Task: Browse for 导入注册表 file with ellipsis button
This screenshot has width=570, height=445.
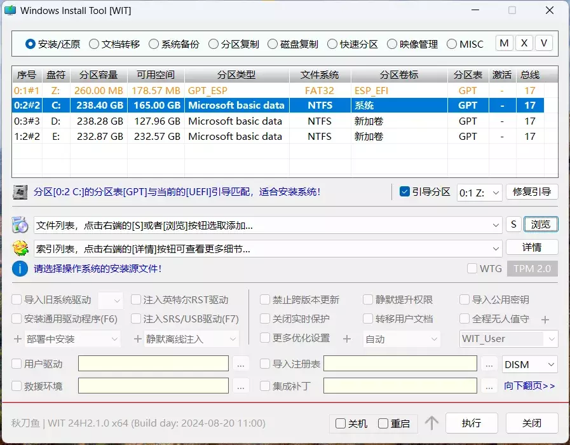Action: [x=489, y=364]
